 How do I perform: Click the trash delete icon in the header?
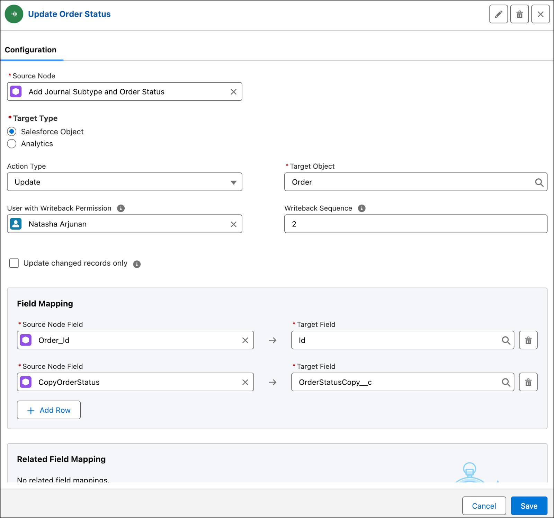pyautogui.click(x=519, y=14)
